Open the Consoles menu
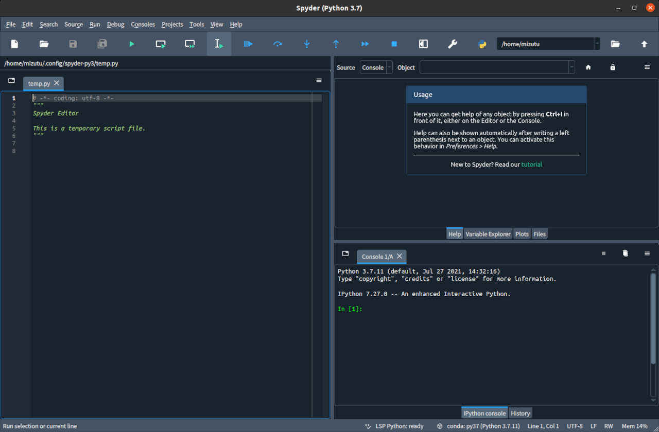Screen dimensions: 659x432 click(143, 24)
